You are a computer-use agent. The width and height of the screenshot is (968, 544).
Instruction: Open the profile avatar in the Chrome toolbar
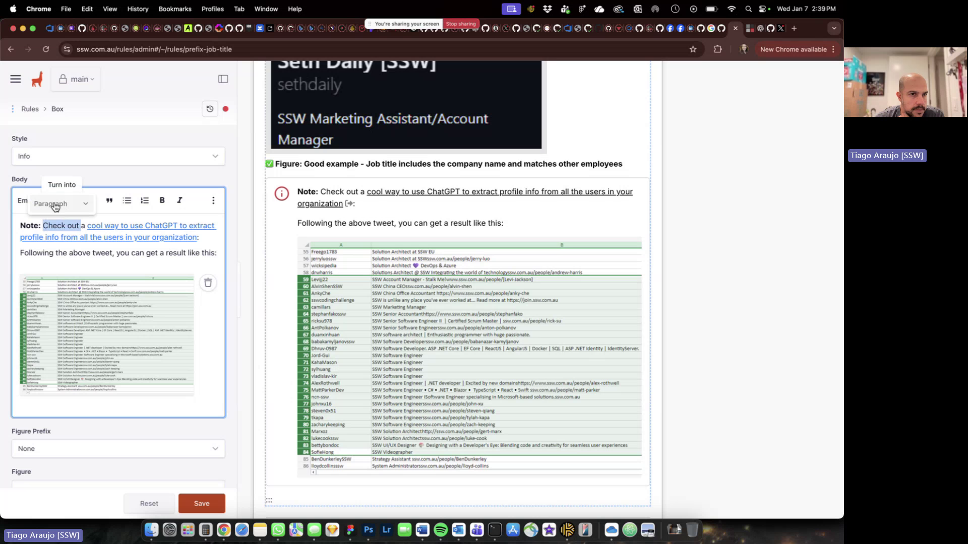point(744,49)
